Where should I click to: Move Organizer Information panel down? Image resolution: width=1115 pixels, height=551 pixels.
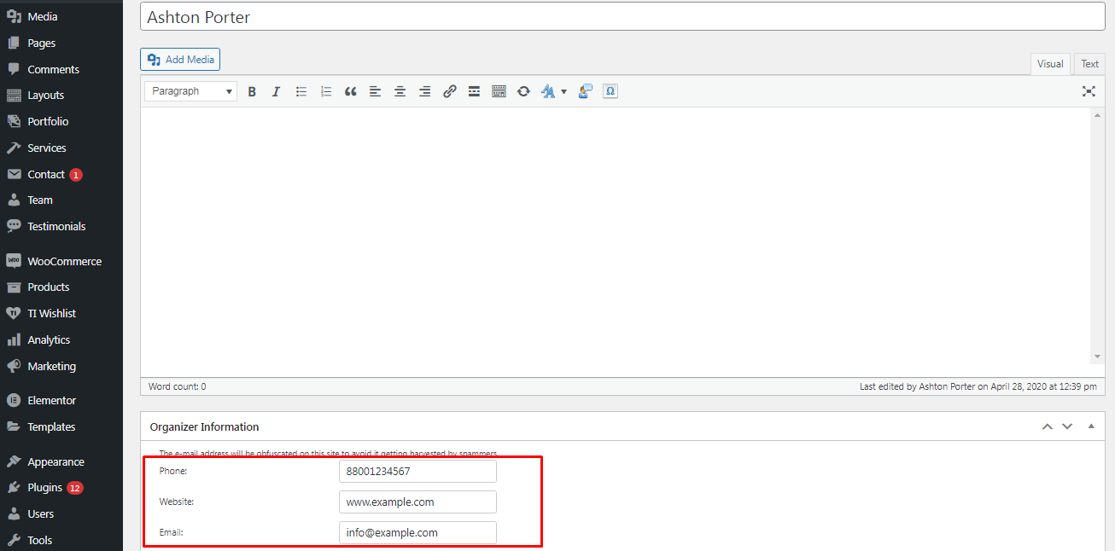coord(1067,426)
